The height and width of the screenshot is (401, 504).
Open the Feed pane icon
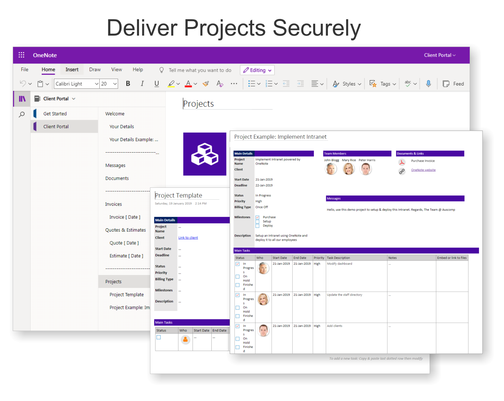click(x=446, y=83)
